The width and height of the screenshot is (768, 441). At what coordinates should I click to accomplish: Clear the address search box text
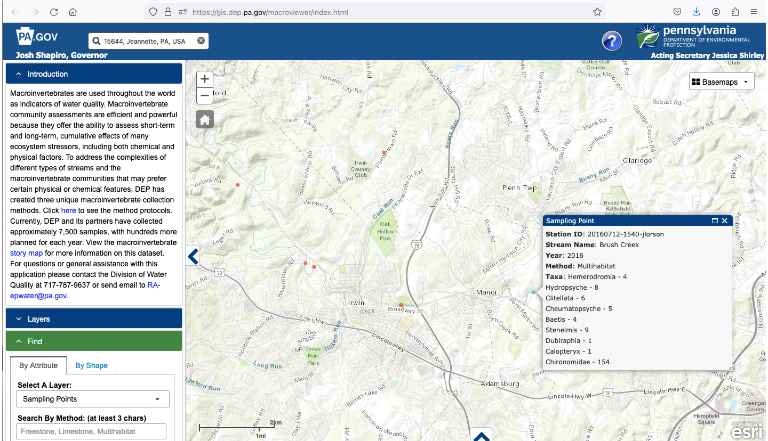pos(201,41)
